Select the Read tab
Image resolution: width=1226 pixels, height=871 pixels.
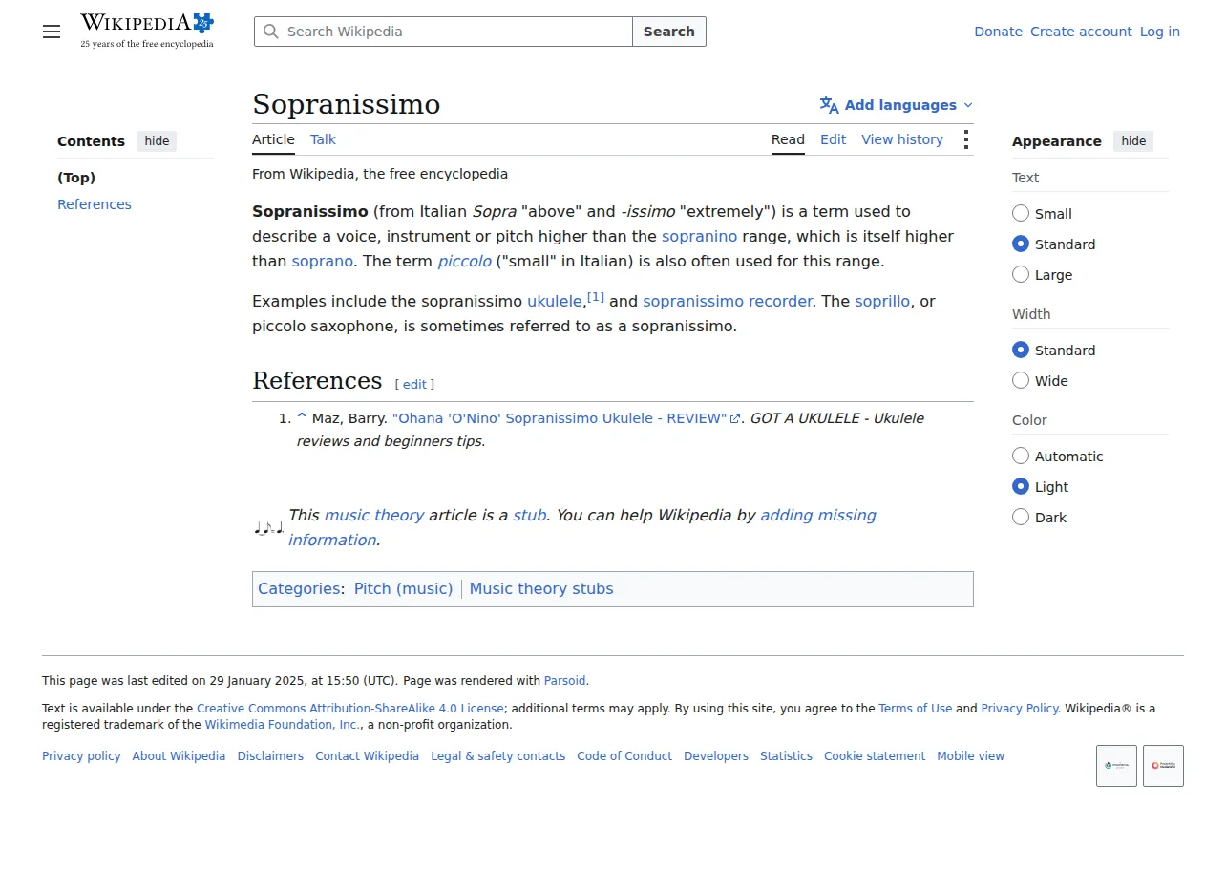(x=788, y=139)
